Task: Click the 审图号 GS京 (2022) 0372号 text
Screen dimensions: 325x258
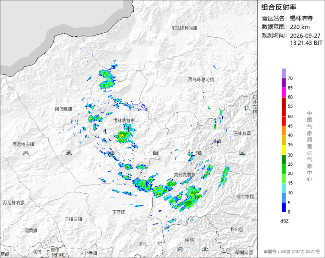Action: tap(292, 252)
